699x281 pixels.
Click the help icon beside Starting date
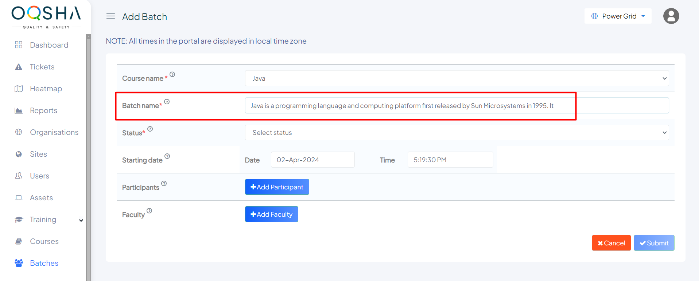click(167, 156)
